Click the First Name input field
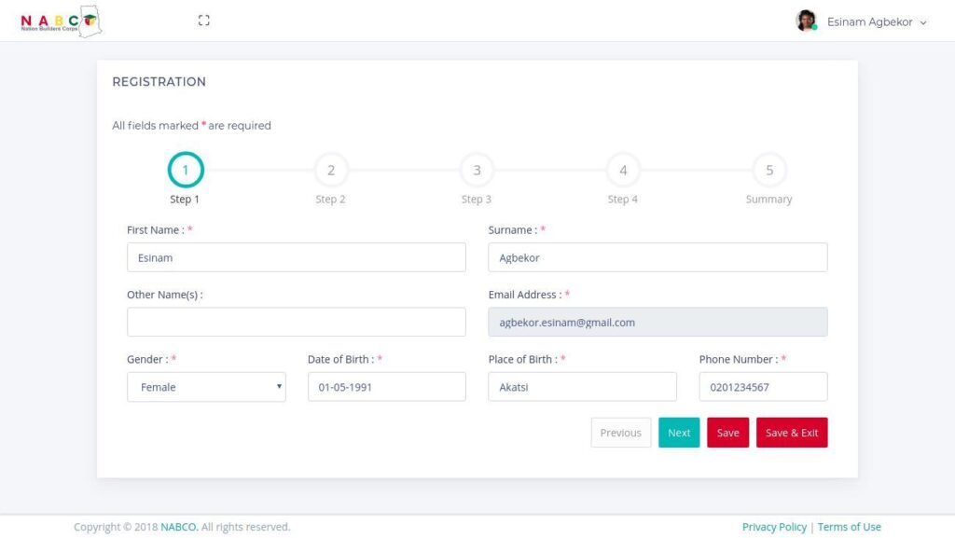The width and height of the screenshot is (955, 538). point(296,257)
